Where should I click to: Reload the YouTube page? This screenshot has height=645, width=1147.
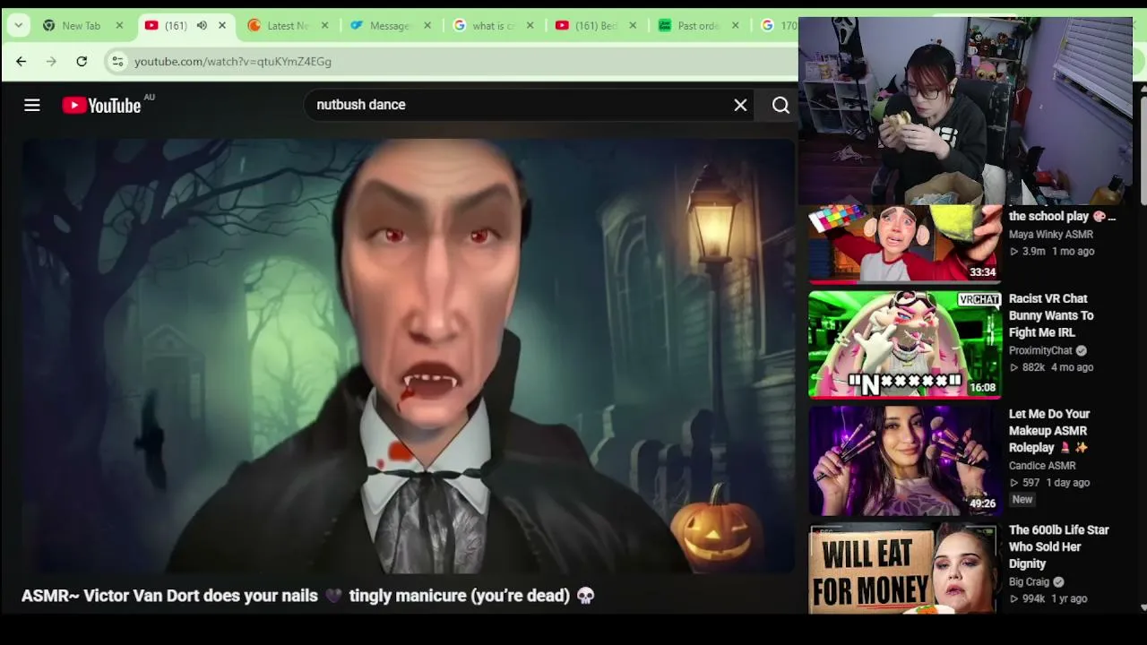(x=82, y=61)
